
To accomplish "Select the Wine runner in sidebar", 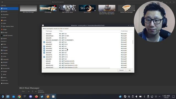I will pos(9,75).
